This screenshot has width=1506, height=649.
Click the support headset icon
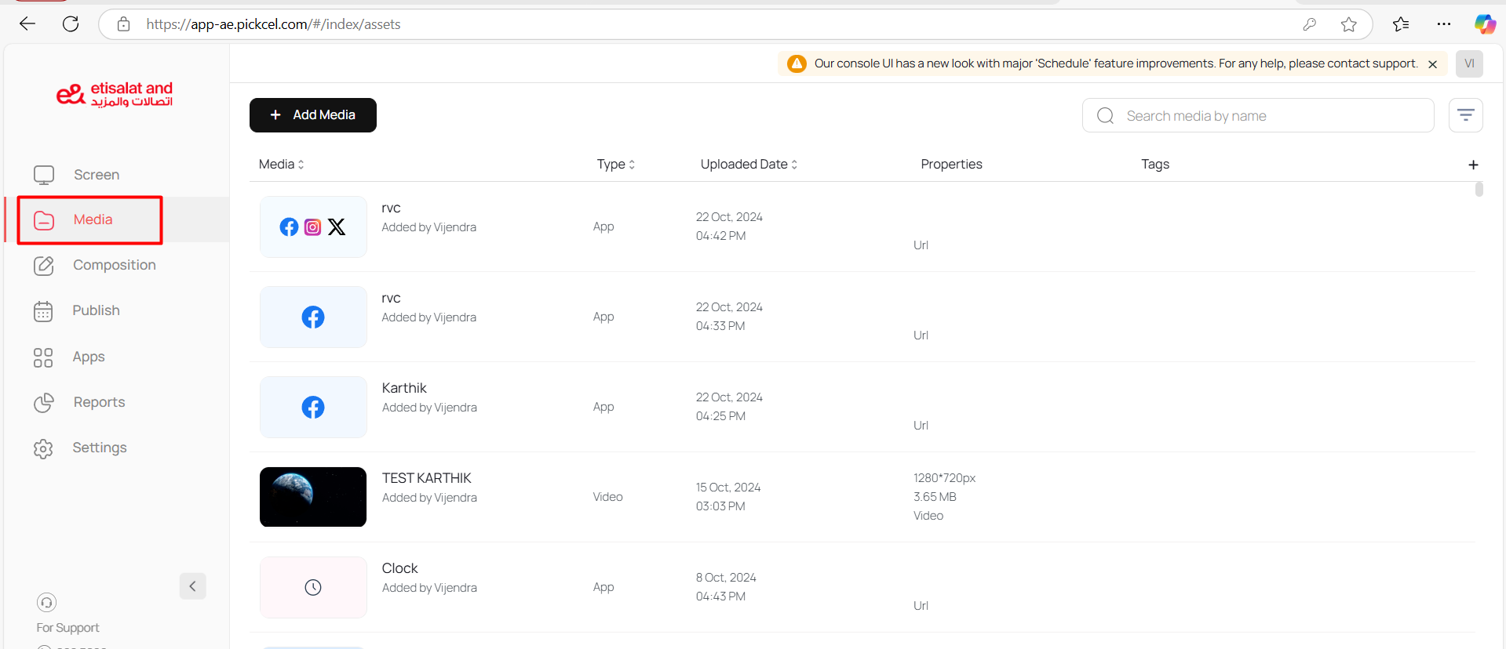coord(46,602)
